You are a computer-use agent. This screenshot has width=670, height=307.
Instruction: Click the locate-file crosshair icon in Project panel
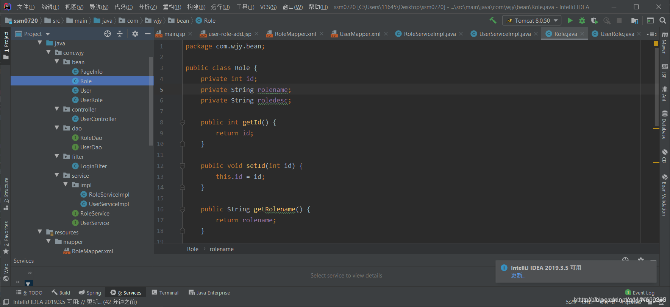[x=108, y=34]
